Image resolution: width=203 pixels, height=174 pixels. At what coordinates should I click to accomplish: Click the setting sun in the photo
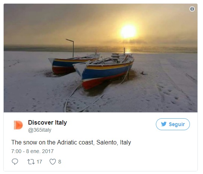(129, 31)
